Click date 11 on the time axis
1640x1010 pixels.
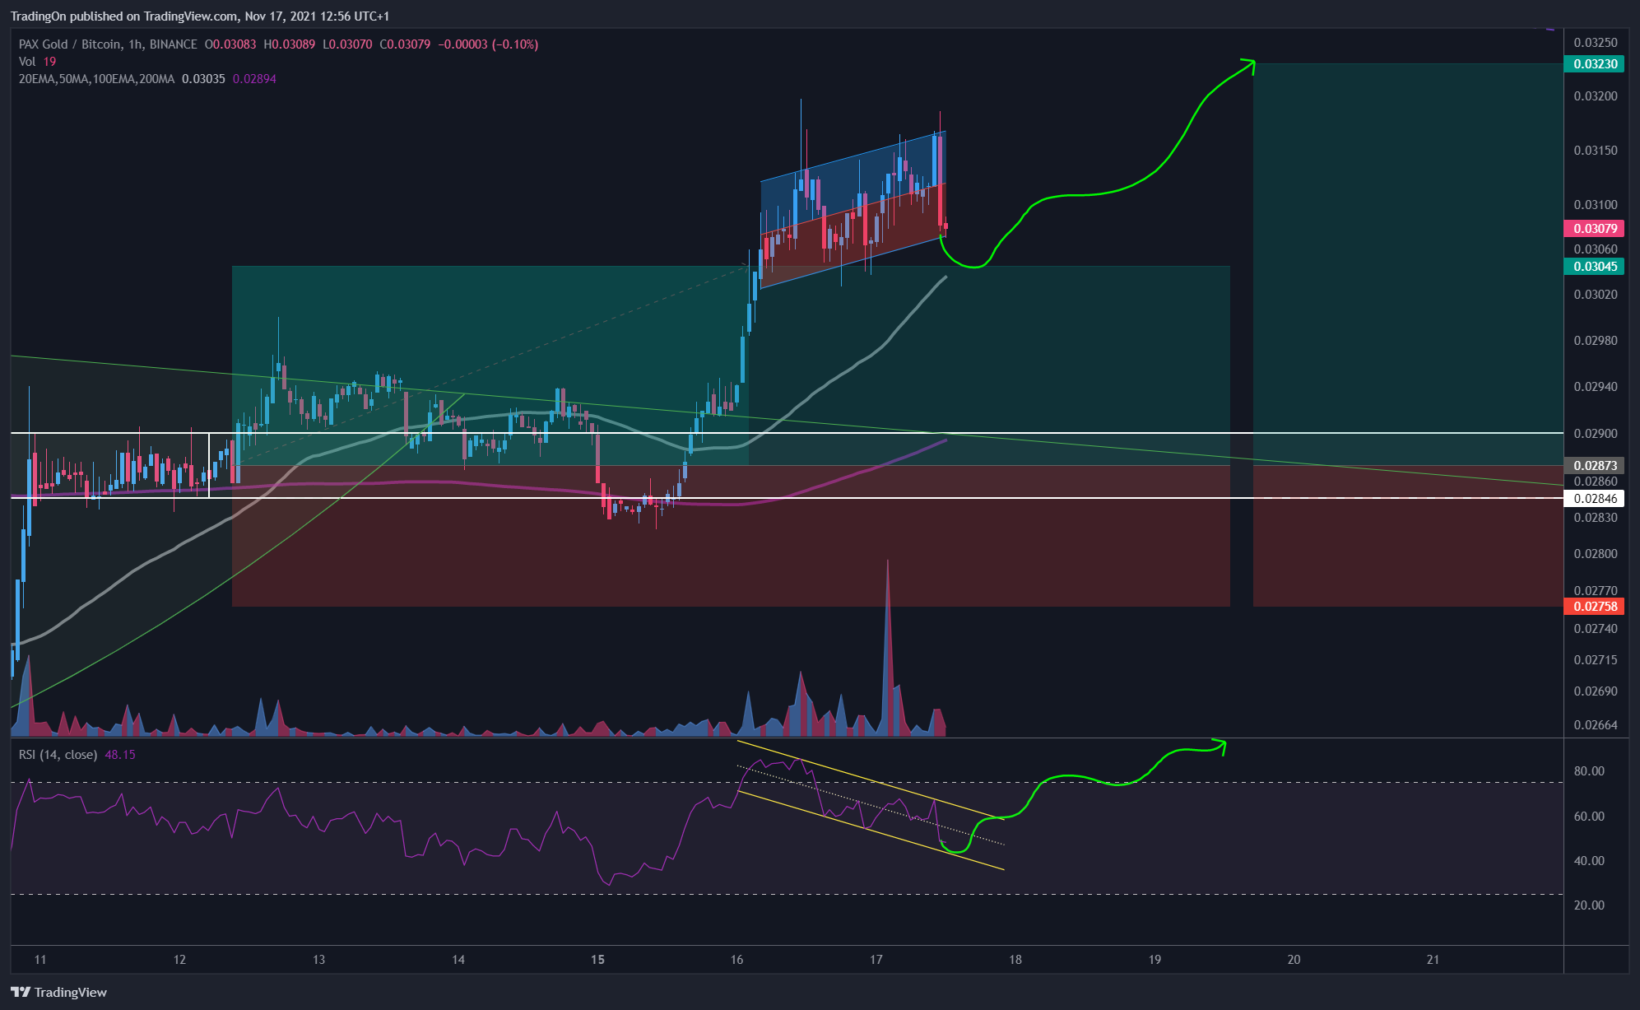[x=40, y=960]
